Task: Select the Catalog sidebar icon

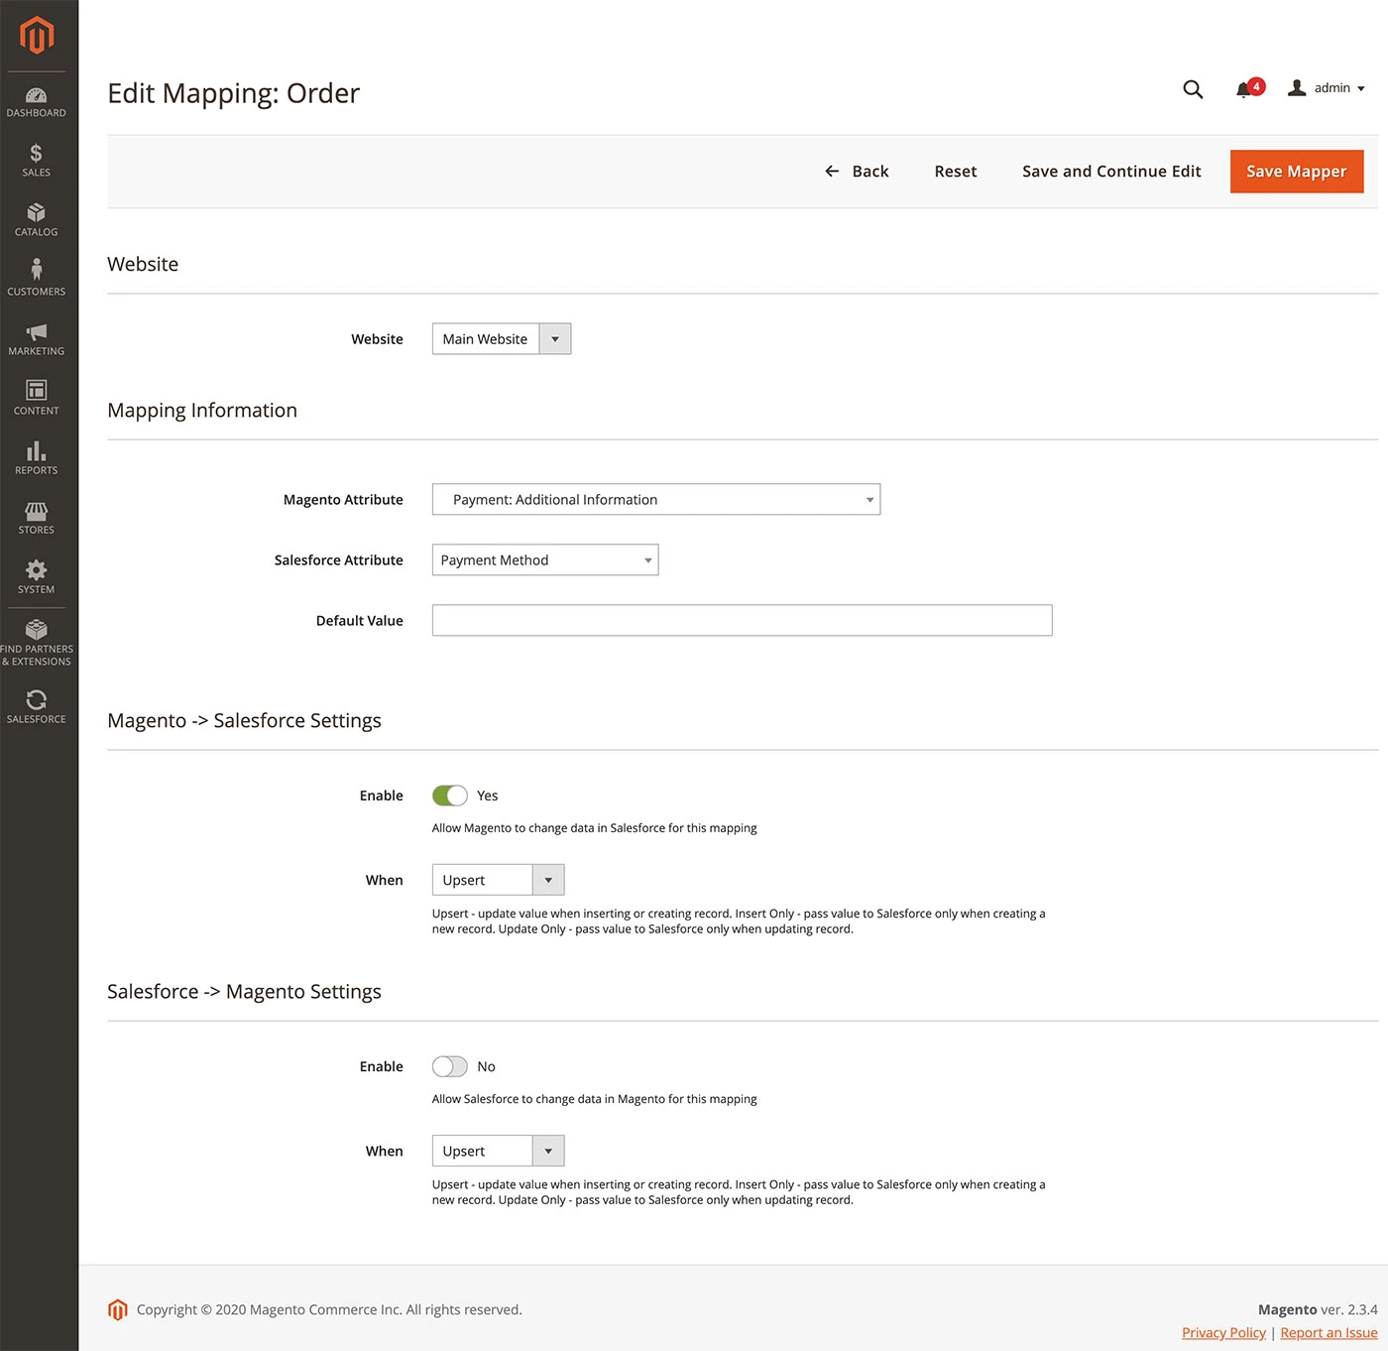Action: pyautogui.click(x=37, y=218)
